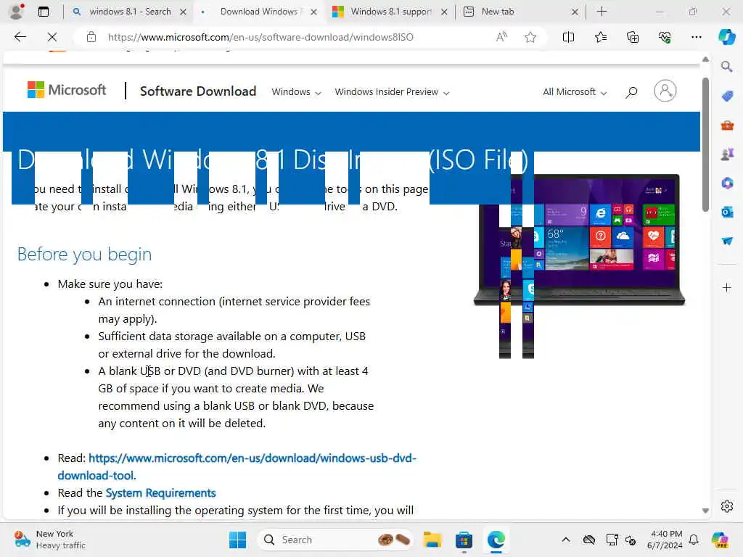
Task: Open sidebar settings gear
Action: (x=727, y=506)
